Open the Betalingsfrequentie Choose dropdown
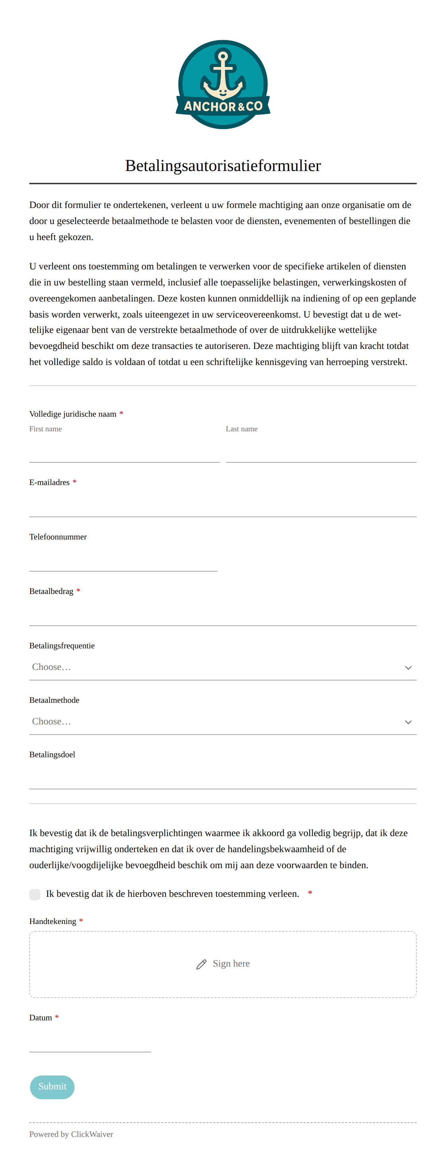Image resolution: width=446 pixels, height=1169 pixels. click(x=223, y=667)
